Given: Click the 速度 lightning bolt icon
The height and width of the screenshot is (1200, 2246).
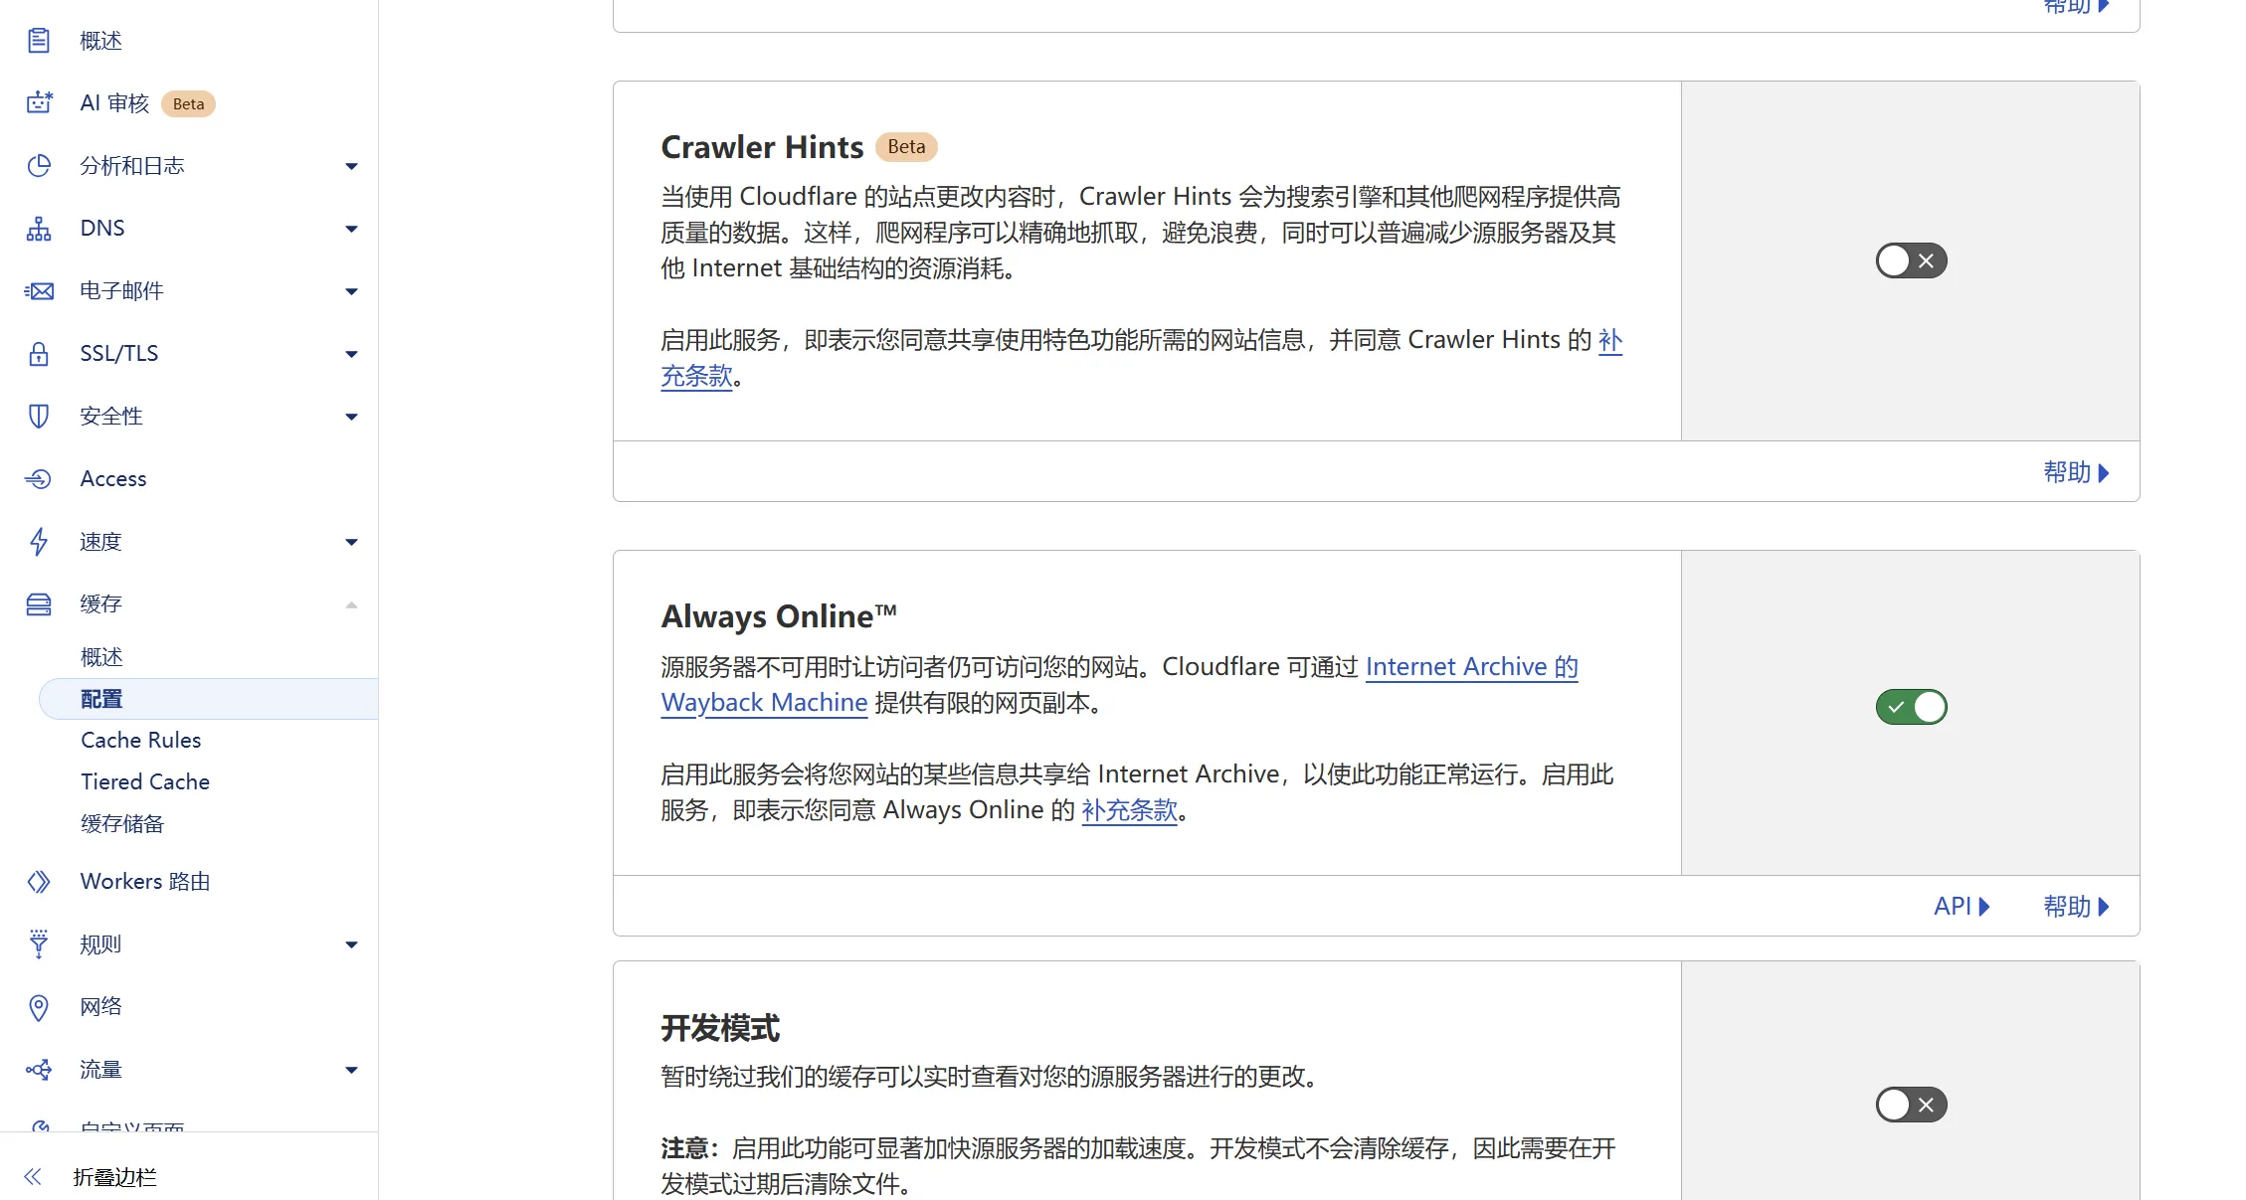Looking at the screenshot, I should click(39, 542).
